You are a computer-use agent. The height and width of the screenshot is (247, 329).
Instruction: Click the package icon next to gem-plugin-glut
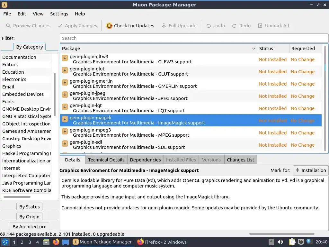pyautogui.click(x=65, y=70)
